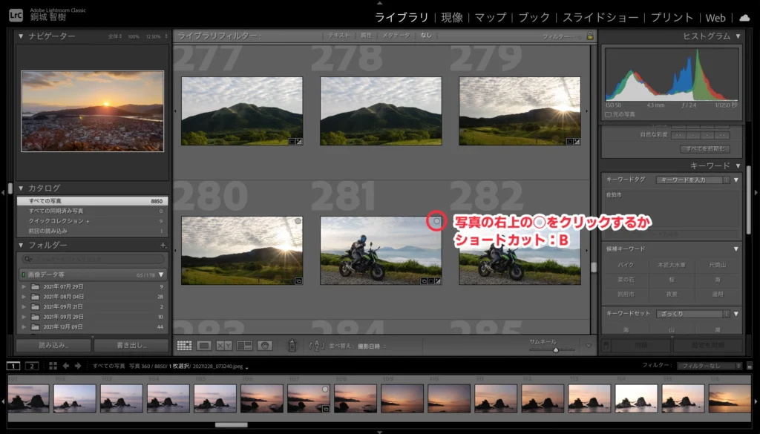Collapse the カタログ panel

[21, 188]
